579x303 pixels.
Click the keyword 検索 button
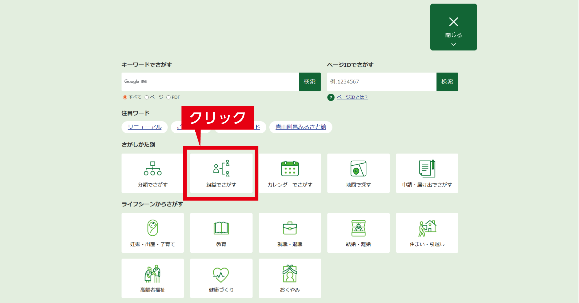coord(310,82)
